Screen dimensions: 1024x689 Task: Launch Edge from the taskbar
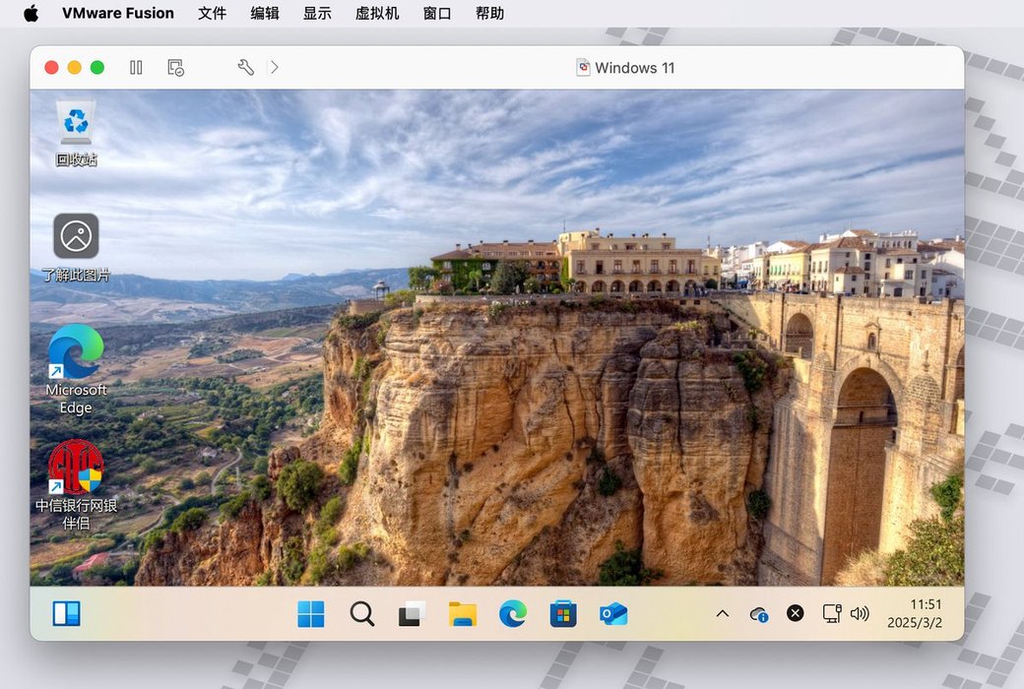click(x=513, y=614)
